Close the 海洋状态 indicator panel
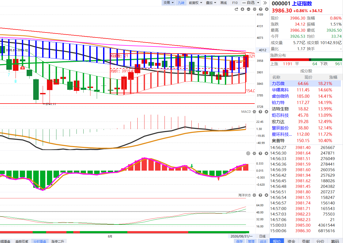This screenshot has width=343, height=243. 266,195
